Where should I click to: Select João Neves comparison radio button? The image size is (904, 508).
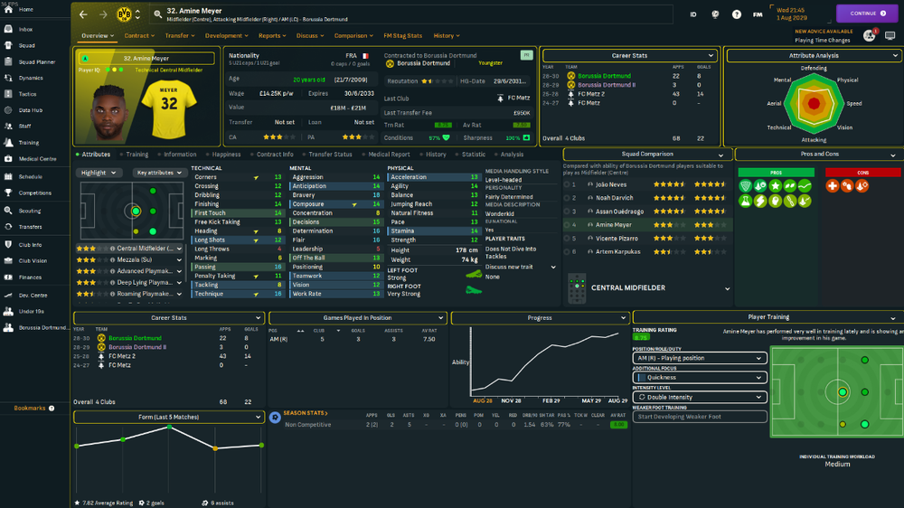pos(567,184)
